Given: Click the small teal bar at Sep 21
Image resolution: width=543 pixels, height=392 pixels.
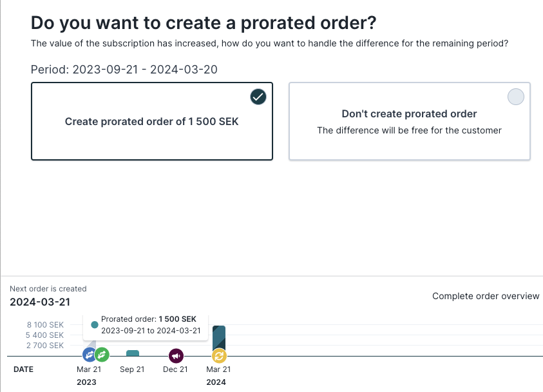Looking at the screenshot, I should coord(133,353).
